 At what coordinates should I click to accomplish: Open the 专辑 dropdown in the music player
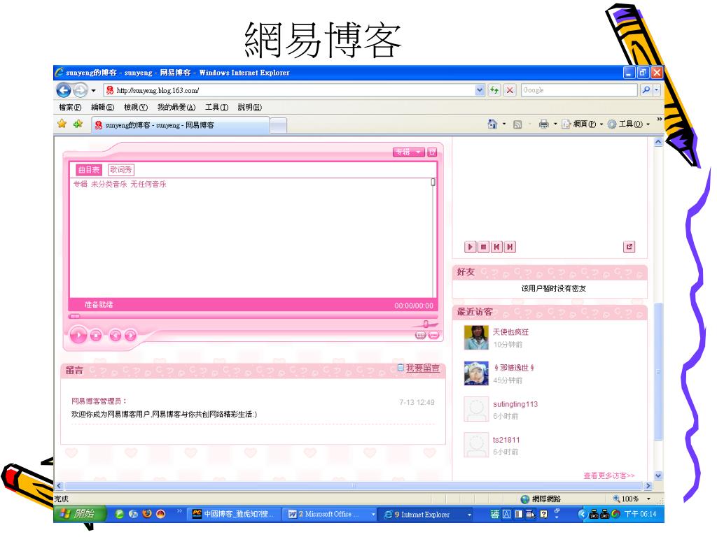(x=408, y=152)
